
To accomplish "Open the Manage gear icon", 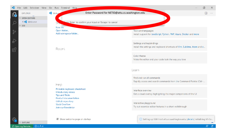I will (14, 120).
